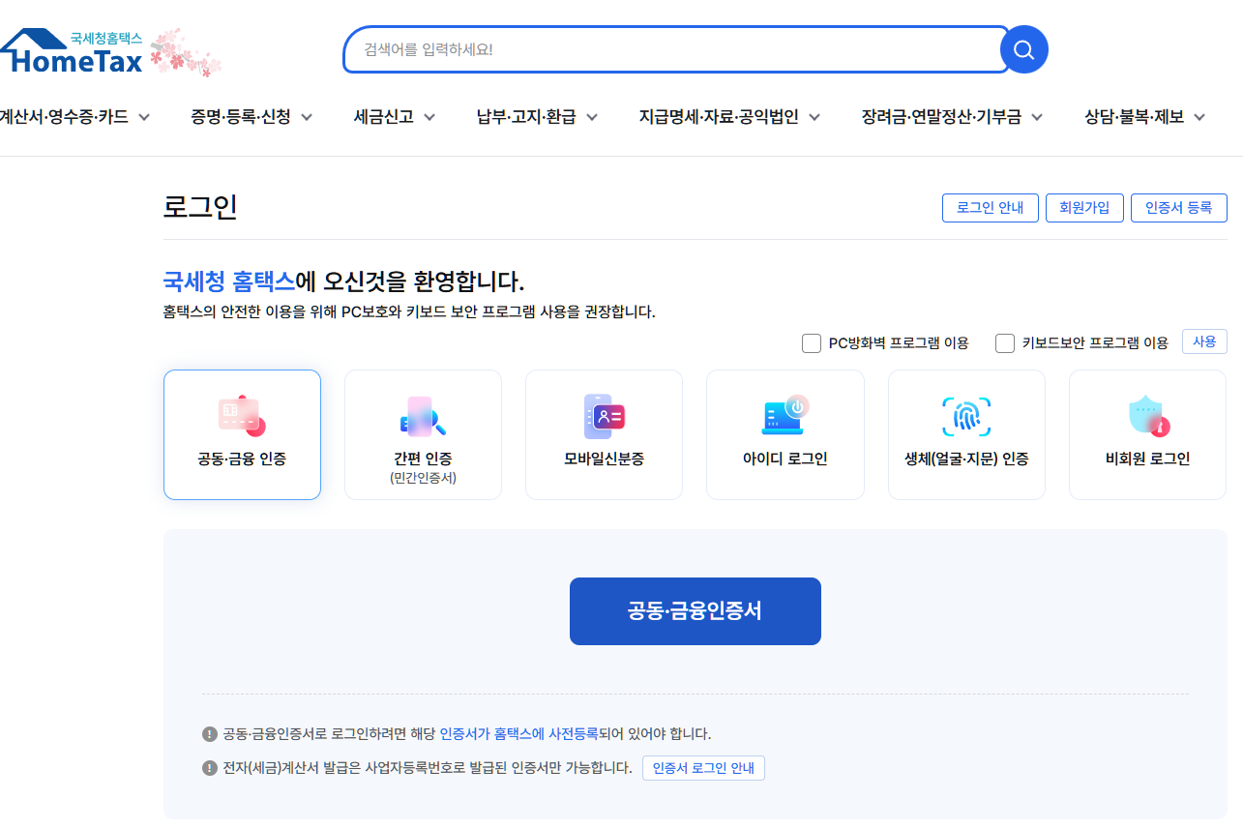Select the 간편 인증 (민간인증서) option
The width and height of the screenshot is (1243, 829).
(423, 433)
